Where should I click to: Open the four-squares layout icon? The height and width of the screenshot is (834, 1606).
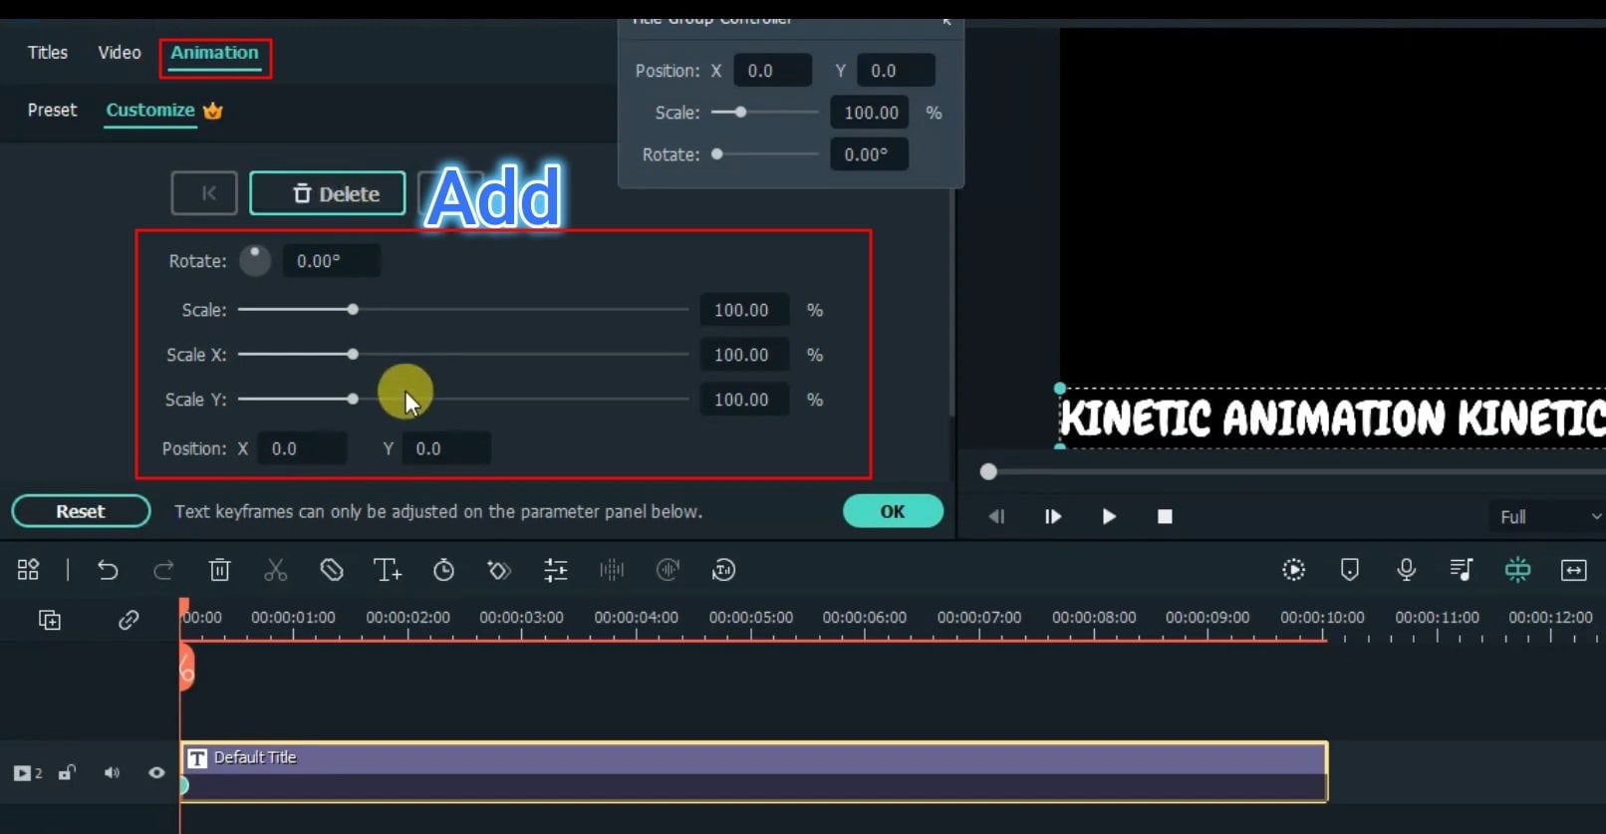28,570
